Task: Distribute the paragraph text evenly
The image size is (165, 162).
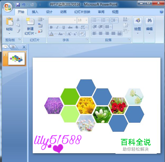Action: coord(119,33)
